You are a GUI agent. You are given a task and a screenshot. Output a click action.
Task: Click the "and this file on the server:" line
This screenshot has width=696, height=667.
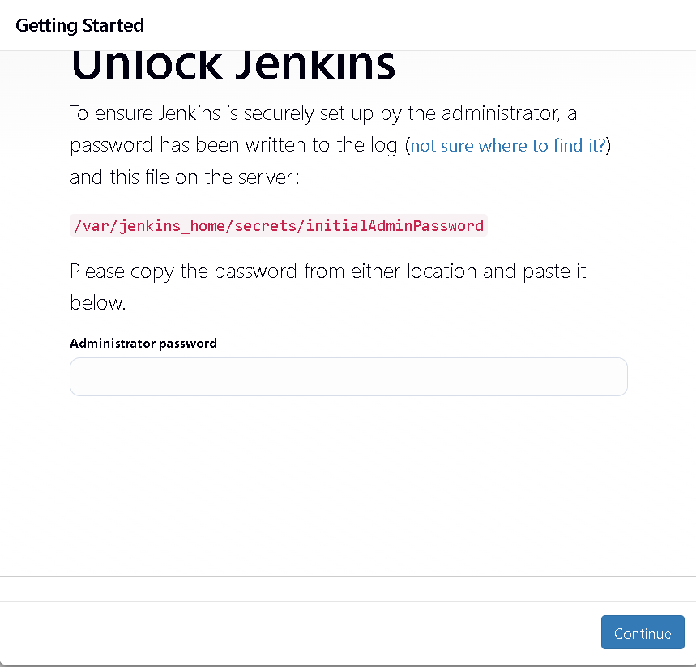pyautogui.click(x=185, y=177)
